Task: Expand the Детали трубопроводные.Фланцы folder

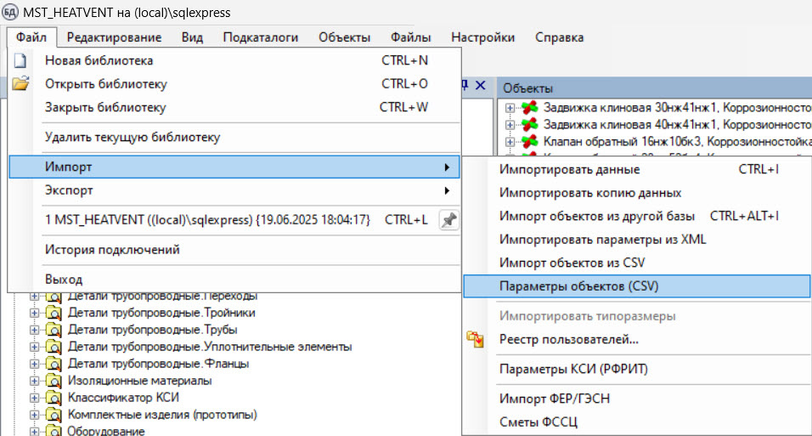Action: click(x=34, y=364)
